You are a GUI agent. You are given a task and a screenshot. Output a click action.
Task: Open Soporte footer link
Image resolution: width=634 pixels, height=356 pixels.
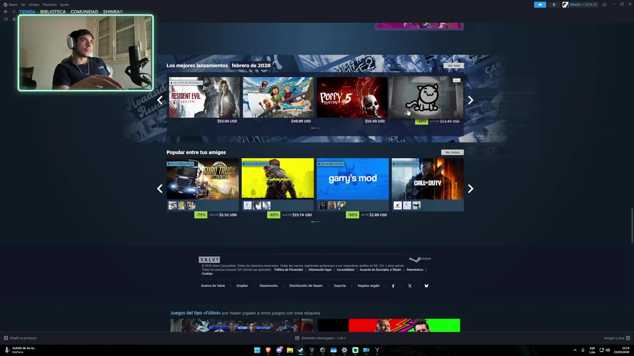tap(340, 286)
